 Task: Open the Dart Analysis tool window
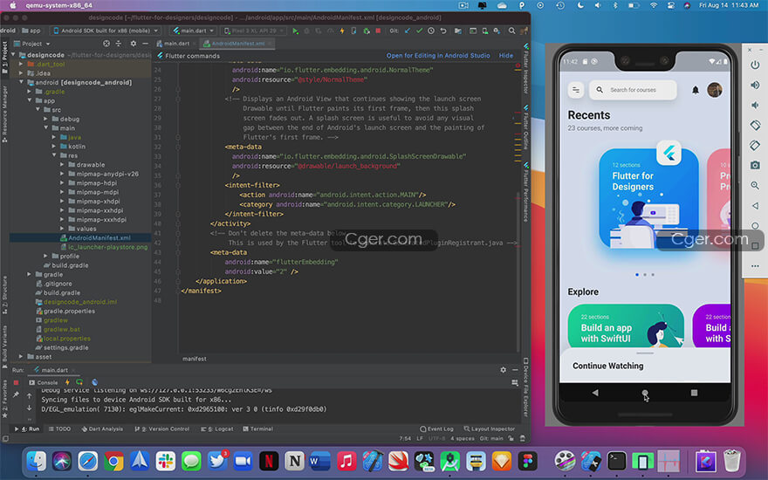[102, 429]
